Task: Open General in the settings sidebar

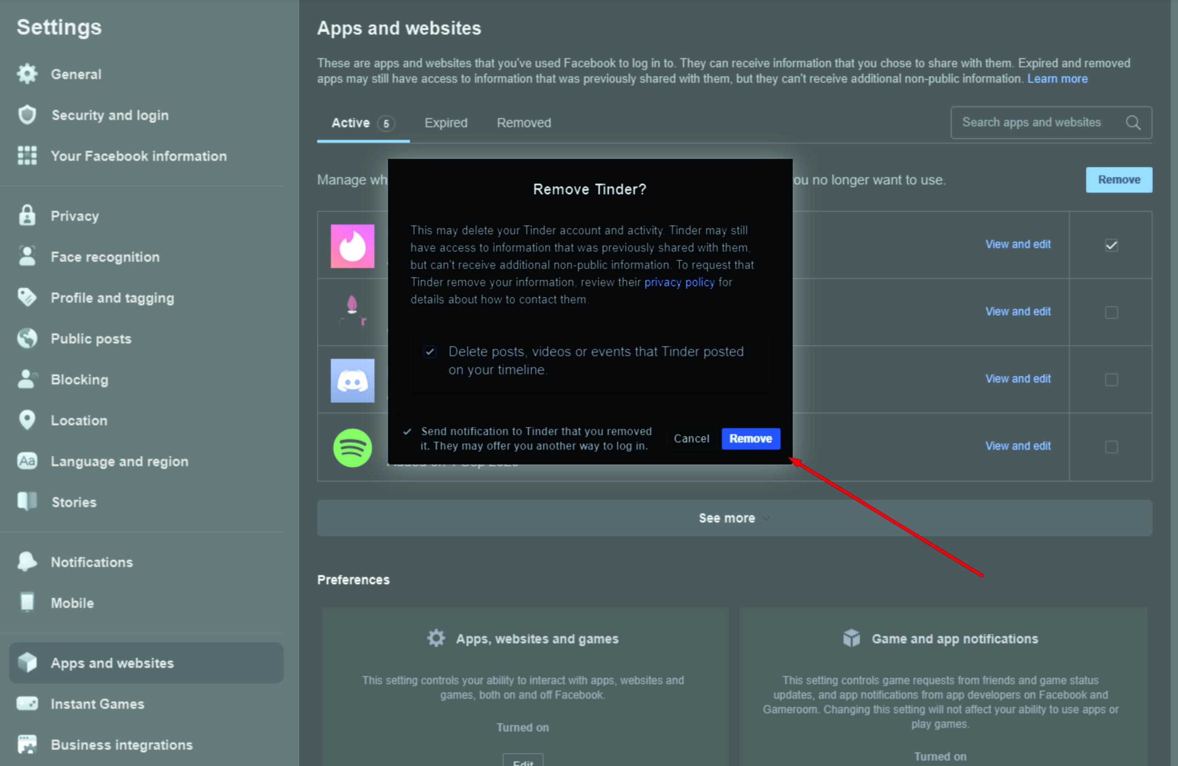Action: 76,74
